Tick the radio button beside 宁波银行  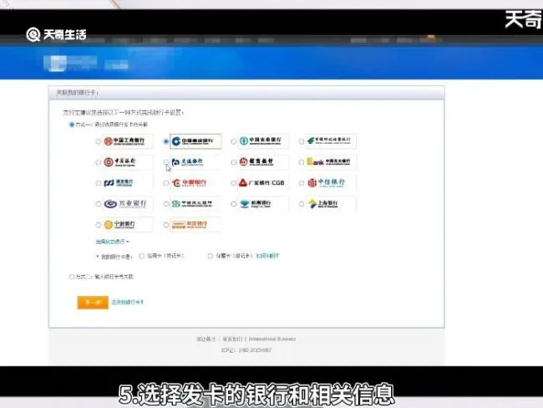(99, 225)
